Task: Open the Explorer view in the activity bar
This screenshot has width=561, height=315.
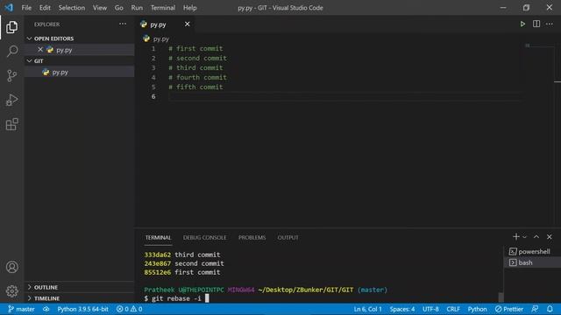Action: (x=11, y=27)
